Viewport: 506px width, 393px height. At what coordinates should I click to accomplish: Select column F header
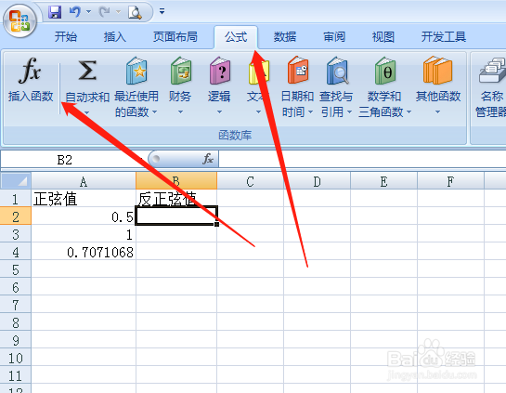pyautogui.click(x=450, y=181)
